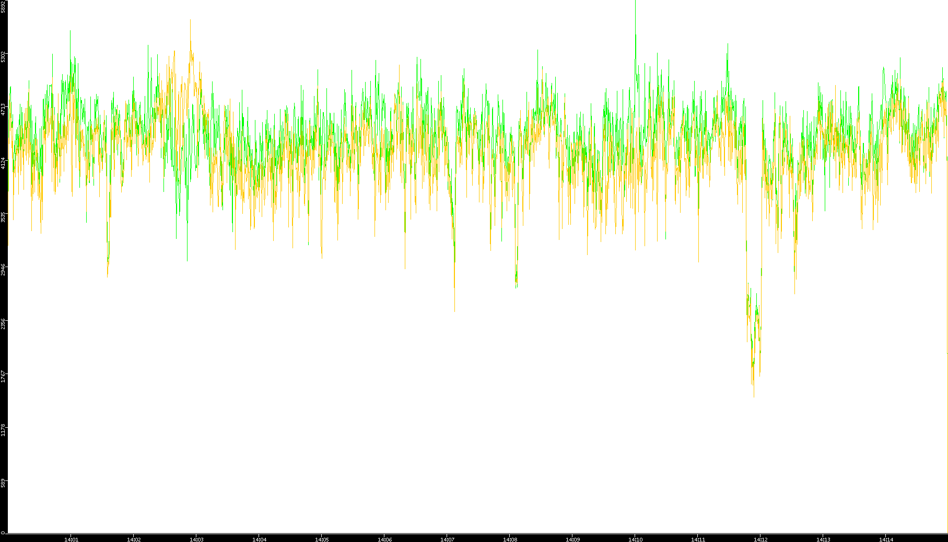Image resolution: width=948 pixels, height=542 pixels.
Task: Click the 5302 vertical axis label
Action: [x=3, y=56]
